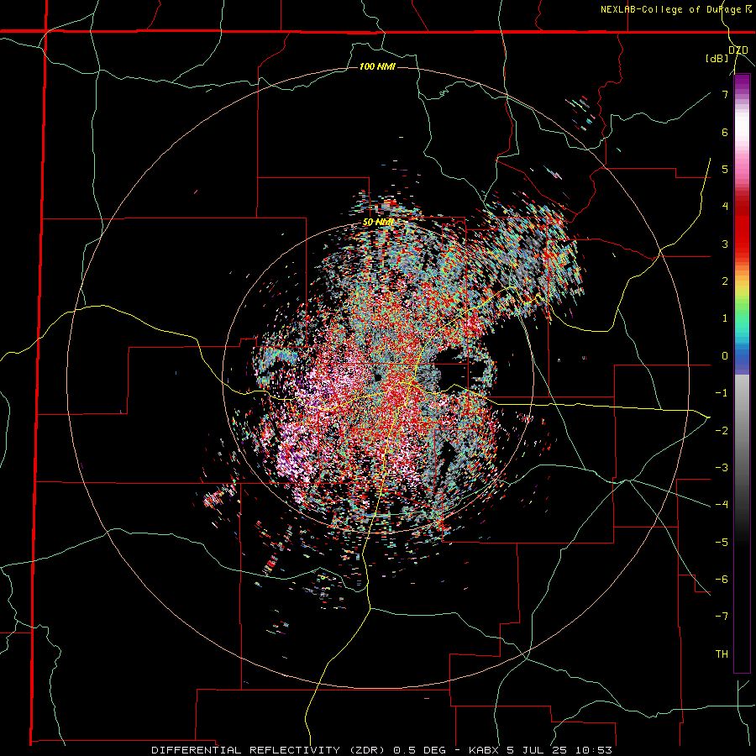Image resolution: width=756 pixels, height=756 pixels.
Task: Click the TH threshold label on legend
Action: [x=722, y=654]
